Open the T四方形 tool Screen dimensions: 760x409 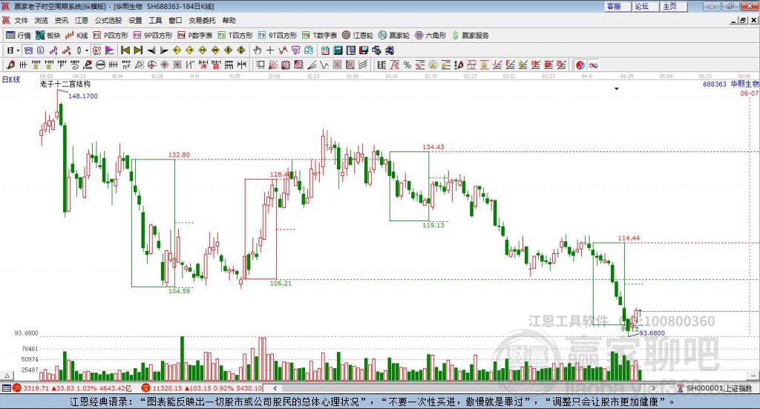[235, 36]
